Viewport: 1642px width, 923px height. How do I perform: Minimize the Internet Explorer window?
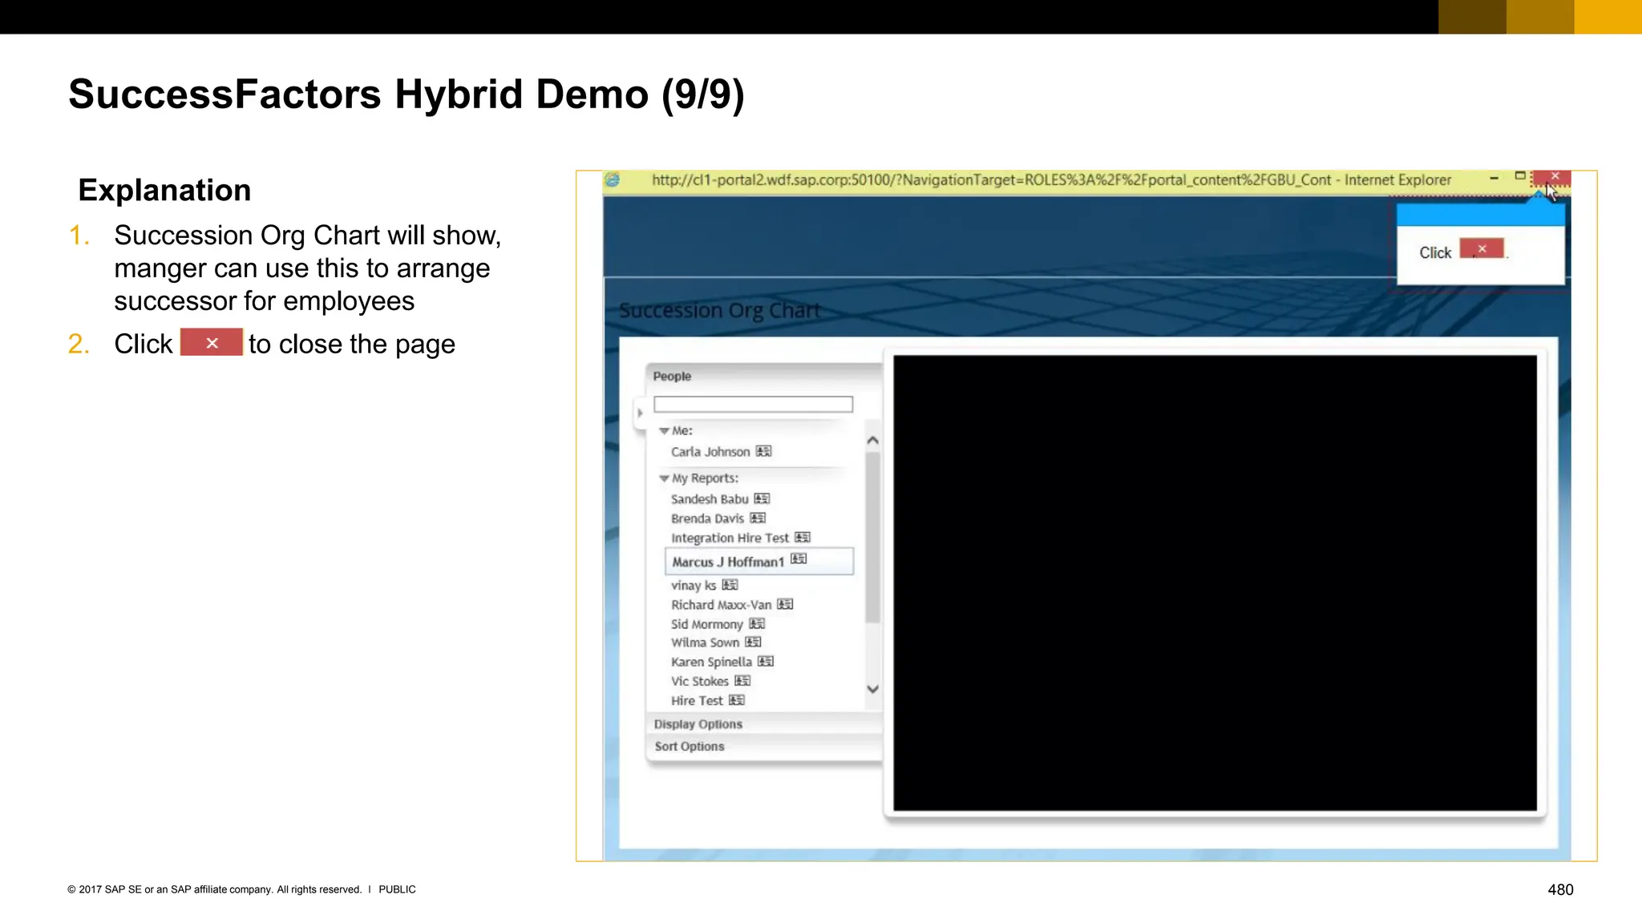(1494, 178)
